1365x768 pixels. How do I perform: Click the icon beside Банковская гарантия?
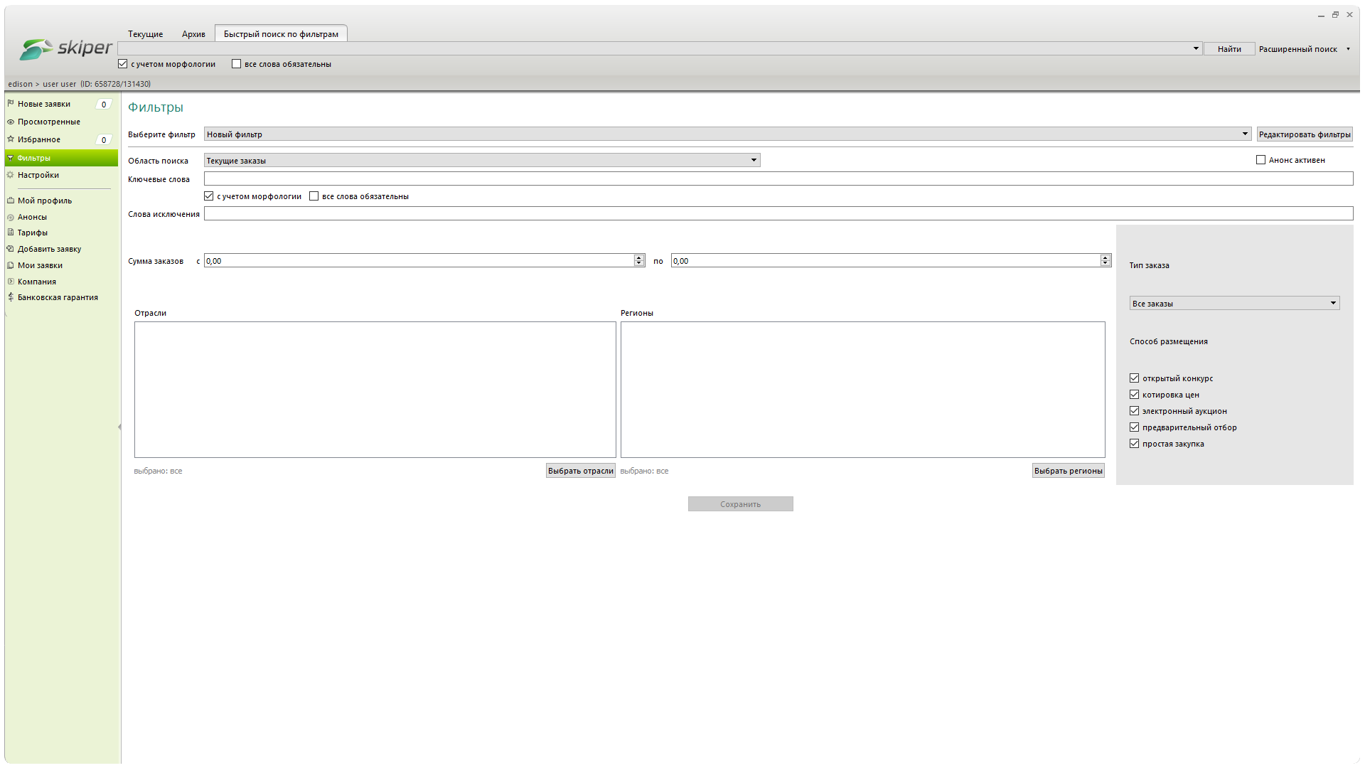coord(11,297)
